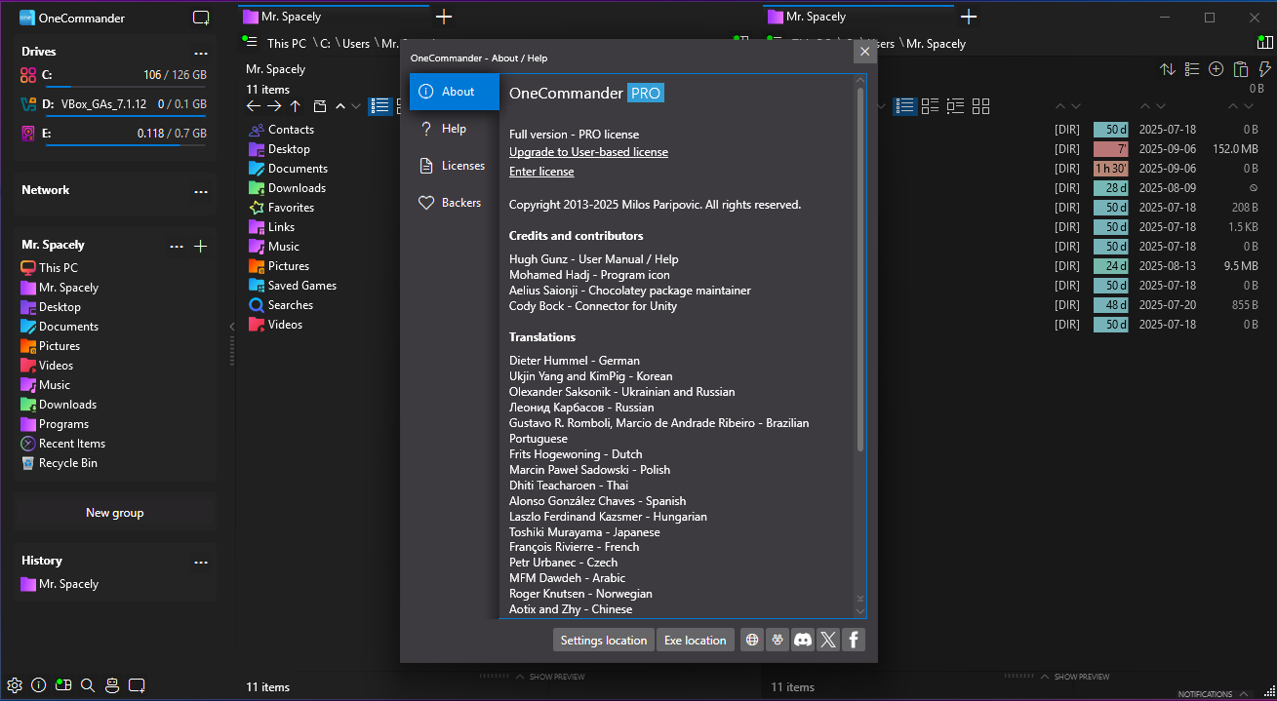The height and width of the screenshot is (701, 1277).
Task: Select details list view in left pane
Action: [379, 106]
